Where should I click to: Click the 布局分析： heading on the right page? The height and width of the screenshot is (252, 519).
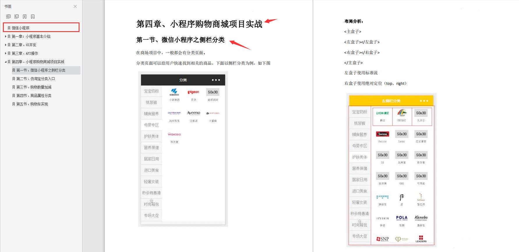click(x=354, y=21)
